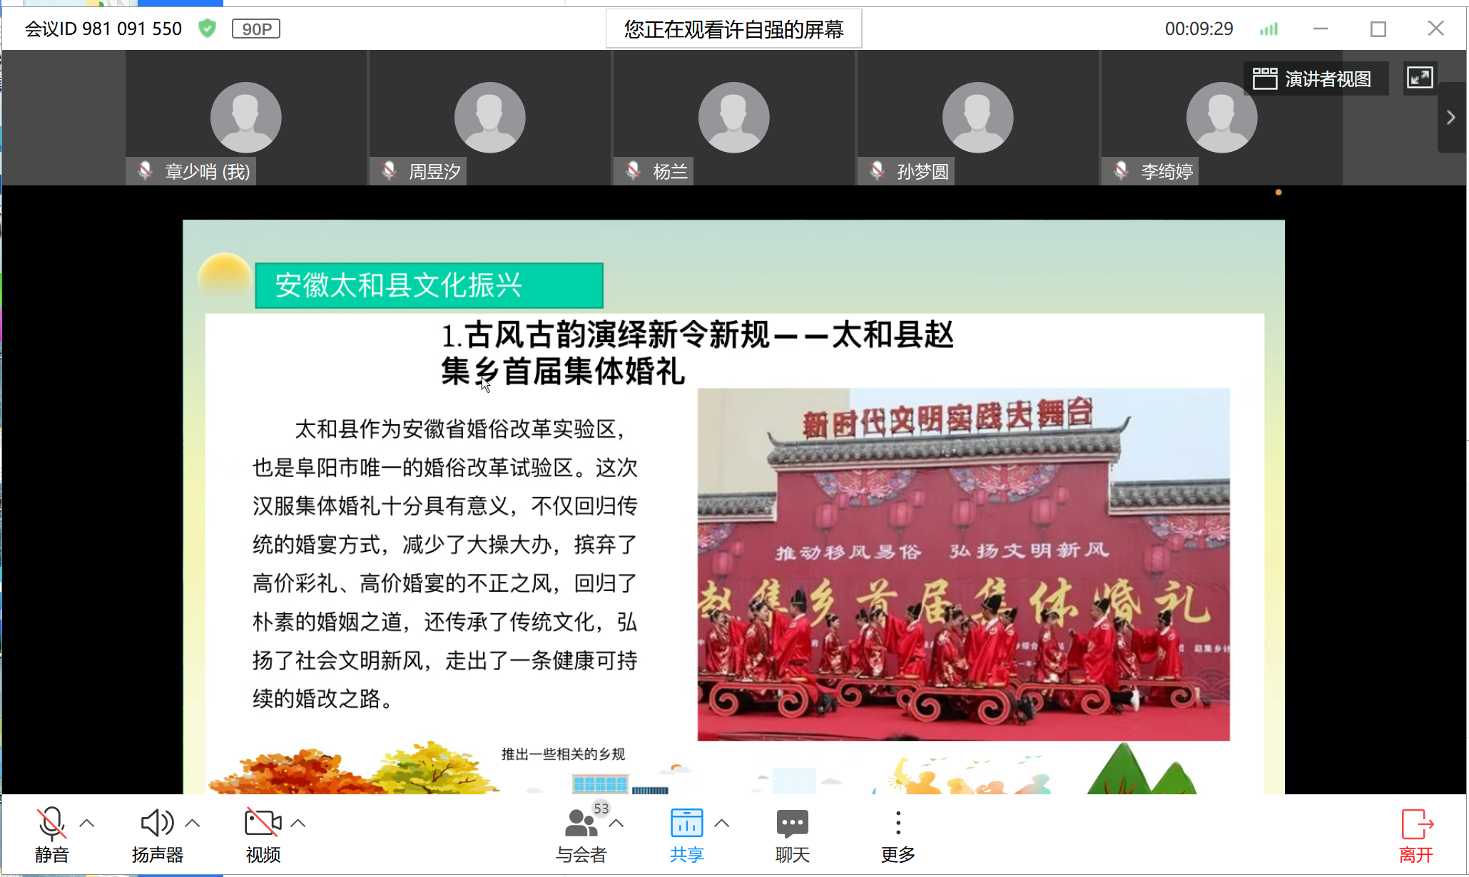The image size is (1469, 877).
Task: Expand the arrow next to 与会者
Action: [x=616, y=824]
